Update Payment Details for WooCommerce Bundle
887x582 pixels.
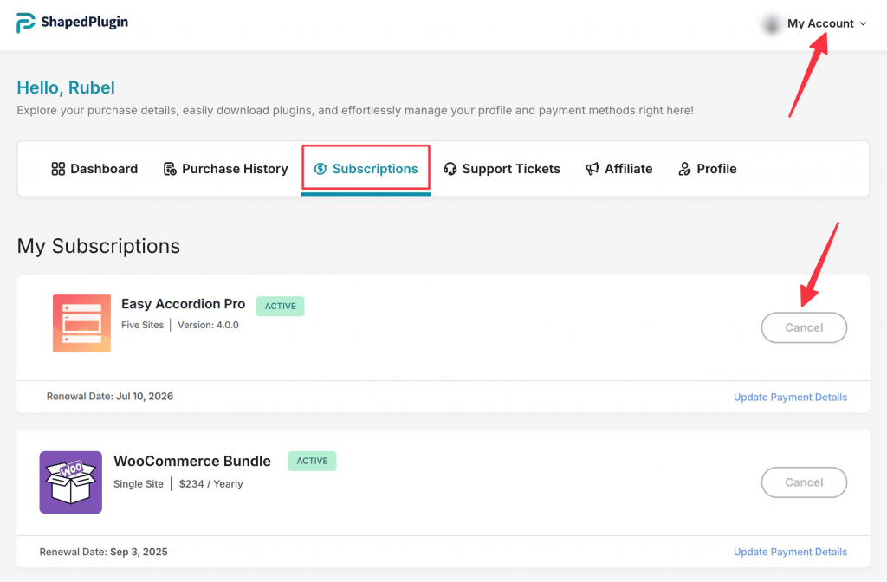pyautogui.click(x=790, y=552)
